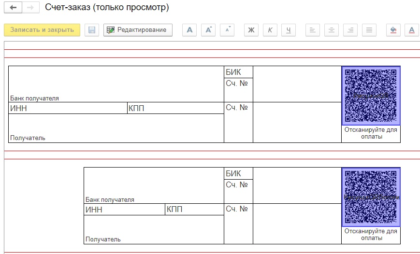Click the 'Сч. №' cell below 'БИК' in top table
The width and height of the screenshot is (420, 254).
(x=238, y=90)
